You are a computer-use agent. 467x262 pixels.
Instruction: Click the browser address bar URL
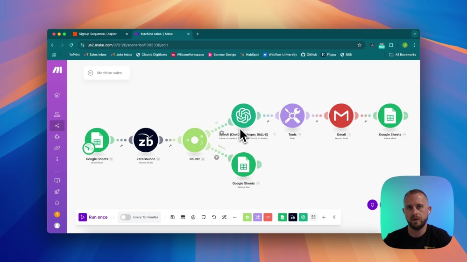128,45
